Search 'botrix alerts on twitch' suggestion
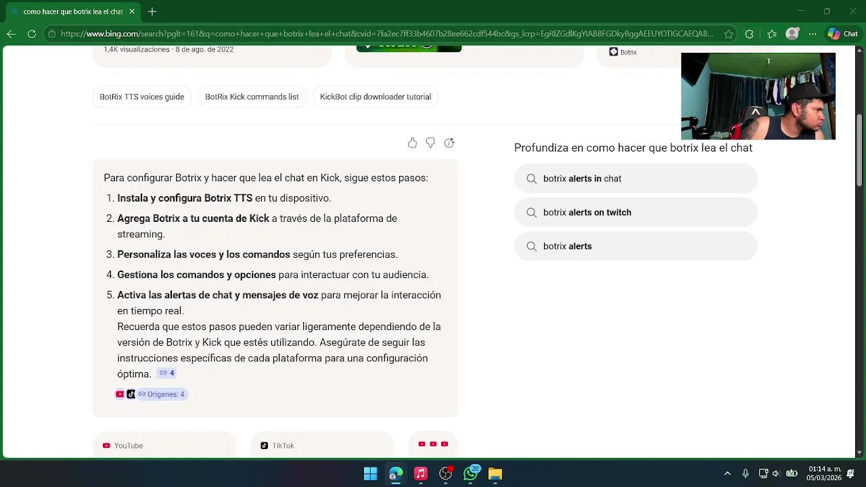The height and width of the screenshot is (487, 866). tap(636, 212)
